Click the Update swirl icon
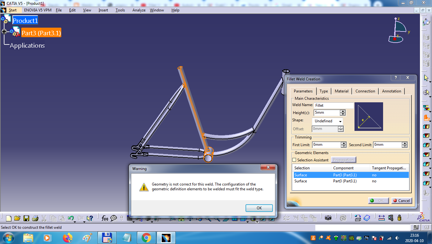The image size is (432, 244). pyautogui.click(x=343, y=218)
